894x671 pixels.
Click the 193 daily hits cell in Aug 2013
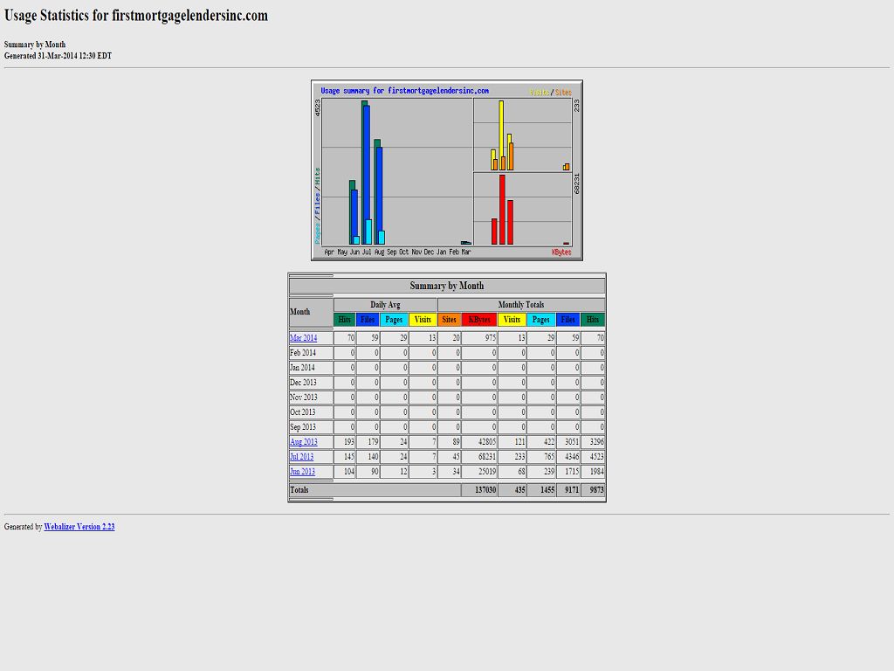[x=344, y=441]
